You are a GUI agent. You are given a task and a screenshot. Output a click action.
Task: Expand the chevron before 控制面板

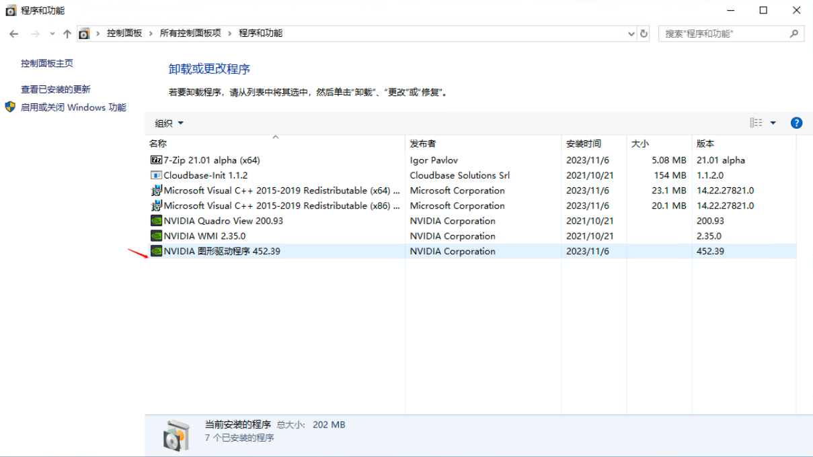click(98, 34)
